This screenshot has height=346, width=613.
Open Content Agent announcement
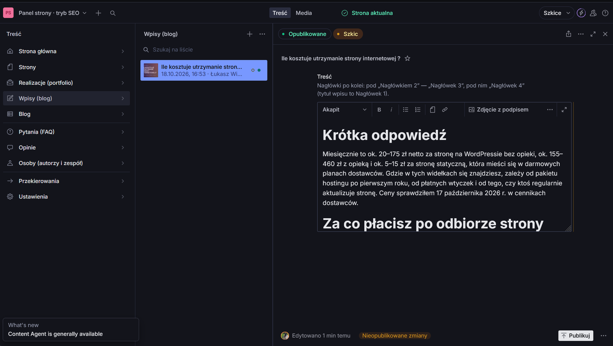tap(70, 330)
